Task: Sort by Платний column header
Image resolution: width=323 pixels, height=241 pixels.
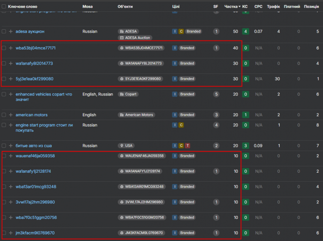Action: [292, 7]
